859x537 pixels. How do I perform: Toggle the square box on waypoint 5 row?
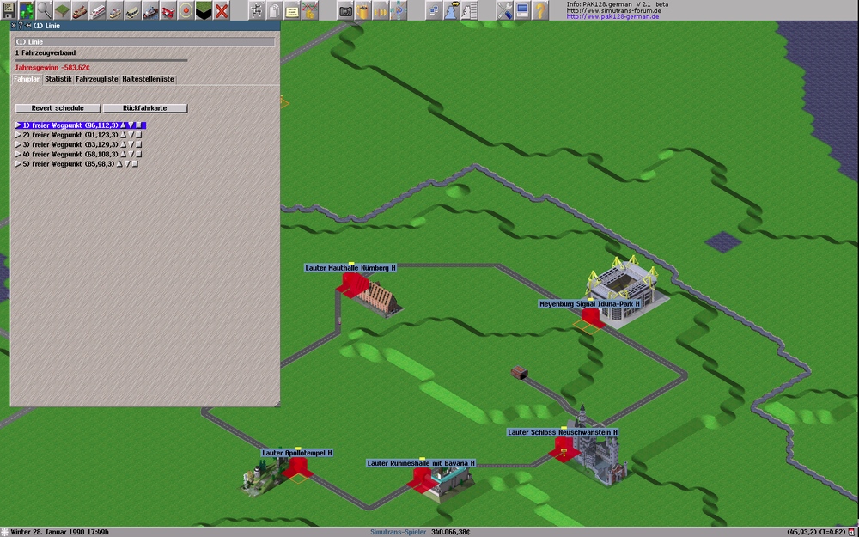[x=135, y=163]
